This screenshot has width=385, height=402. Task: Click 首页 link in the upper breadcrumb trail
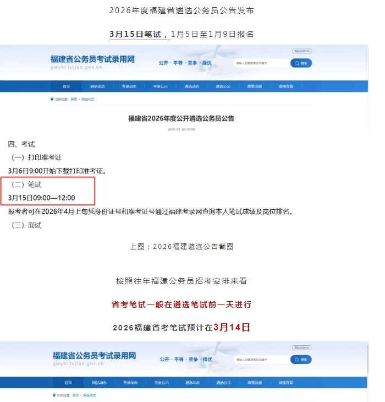(74, 99)
